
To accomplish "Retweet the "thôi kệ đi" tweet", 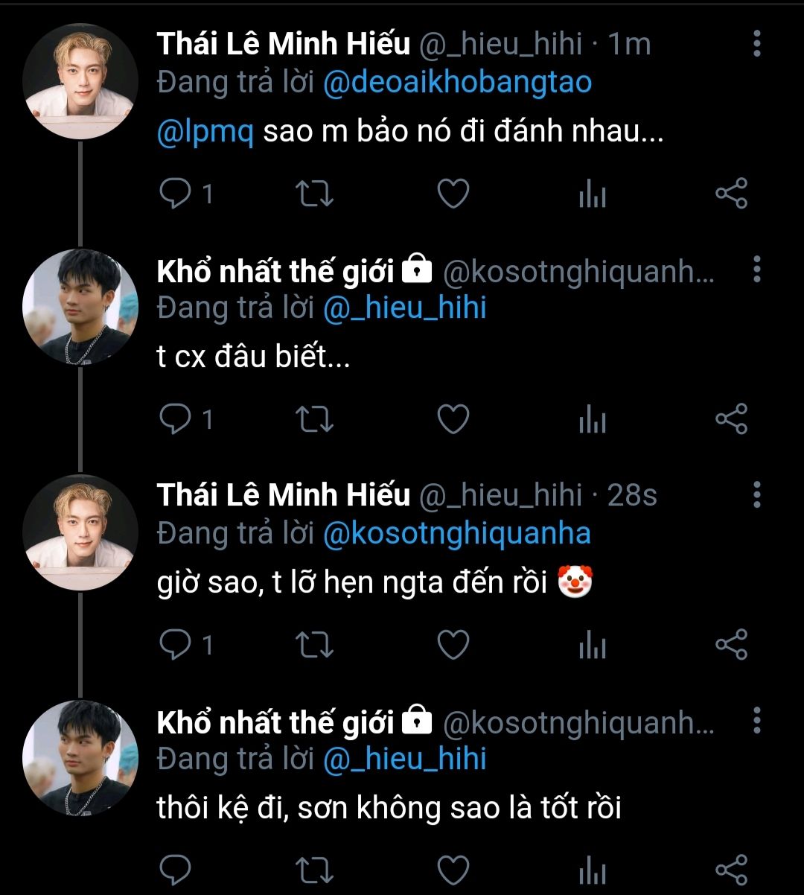I will 315,870.
